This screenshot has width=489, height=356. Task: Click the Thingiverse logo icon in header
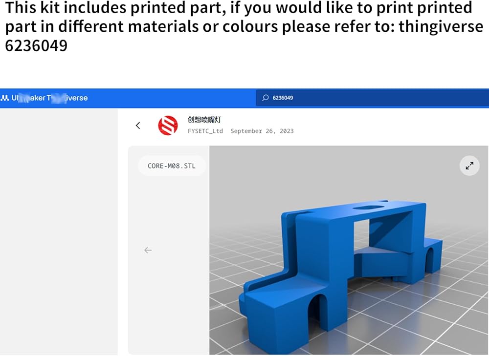click(5, 98)
